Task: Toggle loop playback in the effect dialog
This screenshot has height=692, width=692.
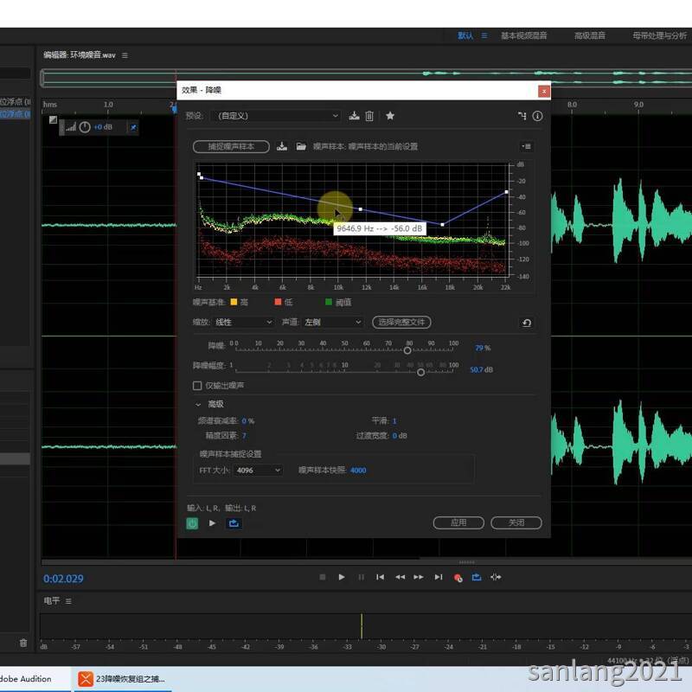Action: (x=234, y=523)
